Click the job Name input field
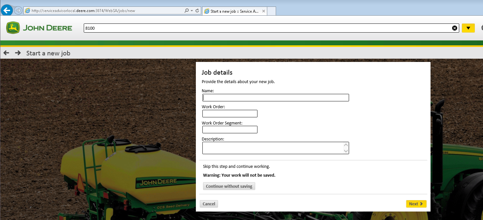The image size is (483, 220). click(276, 97)
